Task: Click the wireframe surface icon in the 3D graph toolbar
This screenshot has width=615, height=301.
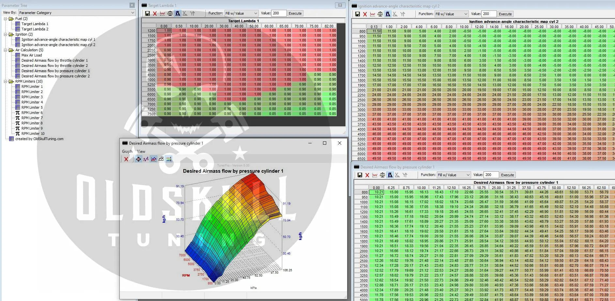Action: [161, 159]
